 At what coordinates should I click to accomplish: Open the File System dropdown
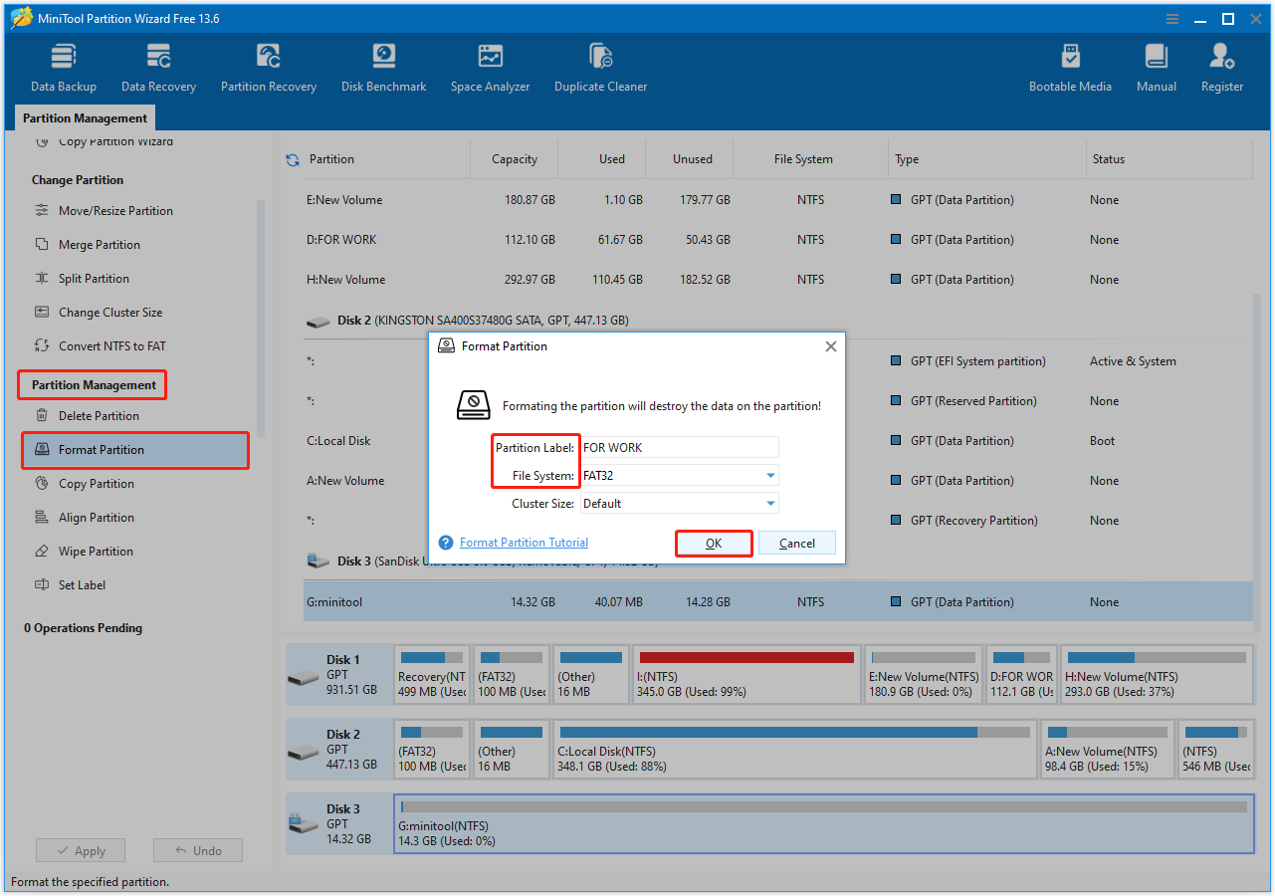pyautogui.click(x=769, y=475)
